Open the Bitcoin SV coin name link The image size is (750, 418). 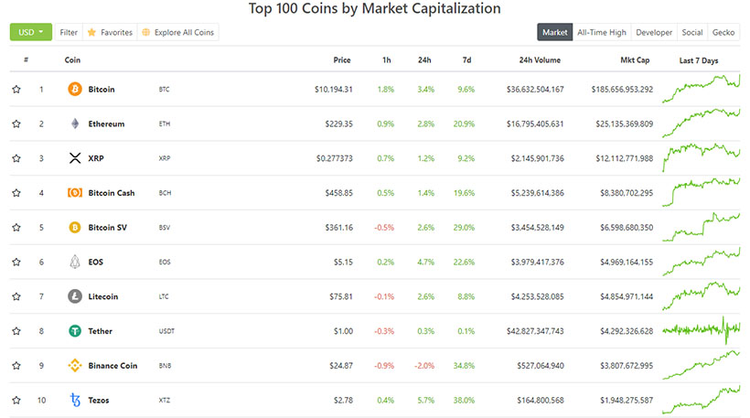[x=108, y=228]
